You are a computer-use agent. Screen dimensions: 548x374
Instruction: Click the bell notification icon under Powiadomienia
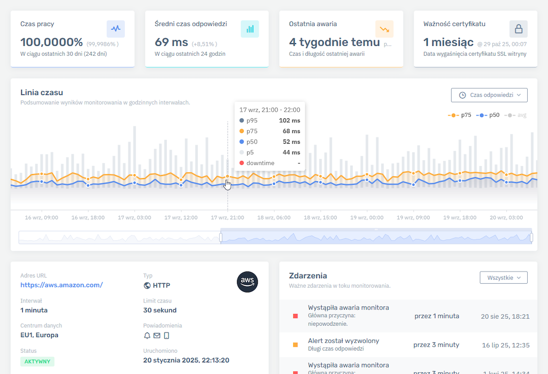pos(147,335)
